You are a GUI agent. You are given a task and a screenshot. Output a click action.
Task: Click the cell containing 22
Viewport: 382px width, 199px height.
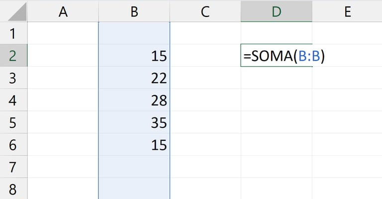[x=134, y=78]
